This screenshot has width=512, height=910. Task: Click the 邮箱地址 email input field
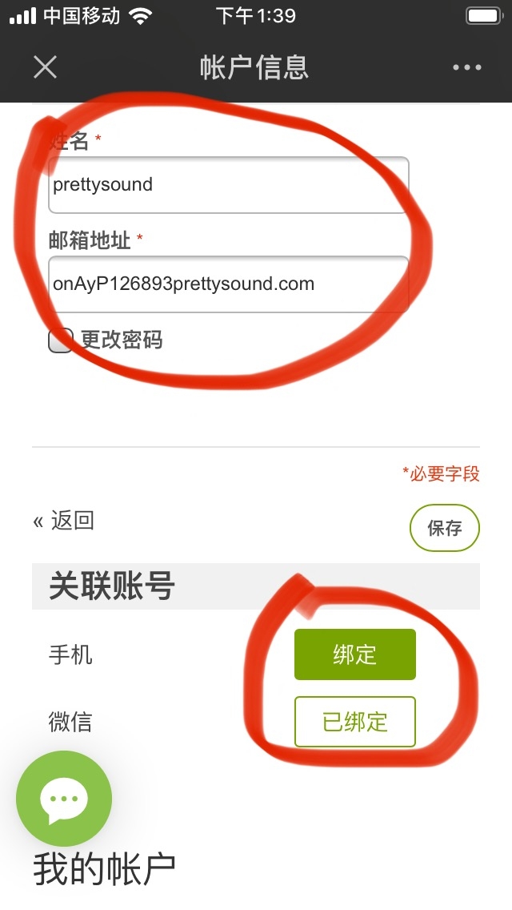229,284
